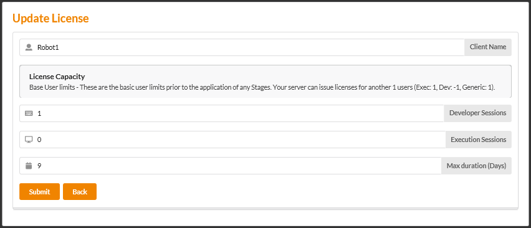Go back using the Back button
This screenshot has height=228, width=531.
pos(80,191)
